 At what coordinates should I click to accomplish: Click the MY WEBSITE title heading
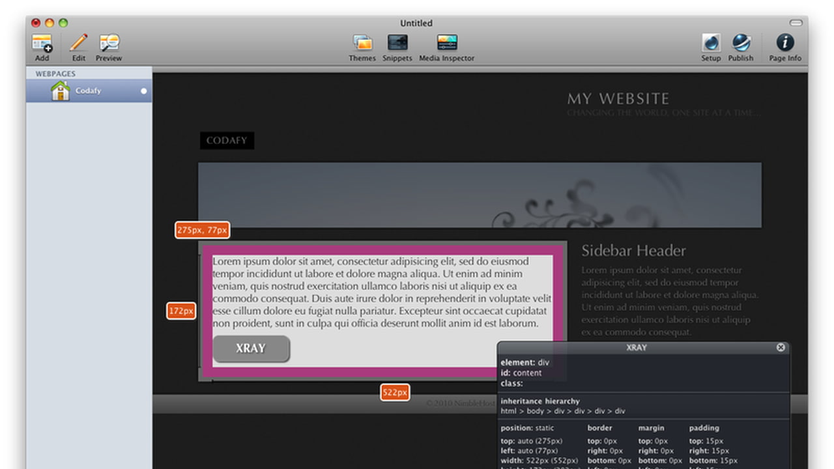[x=618, y=99]
